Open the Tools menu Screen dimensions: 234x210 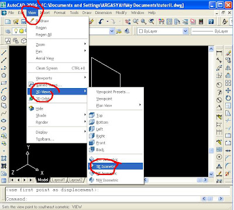[74, 13]
